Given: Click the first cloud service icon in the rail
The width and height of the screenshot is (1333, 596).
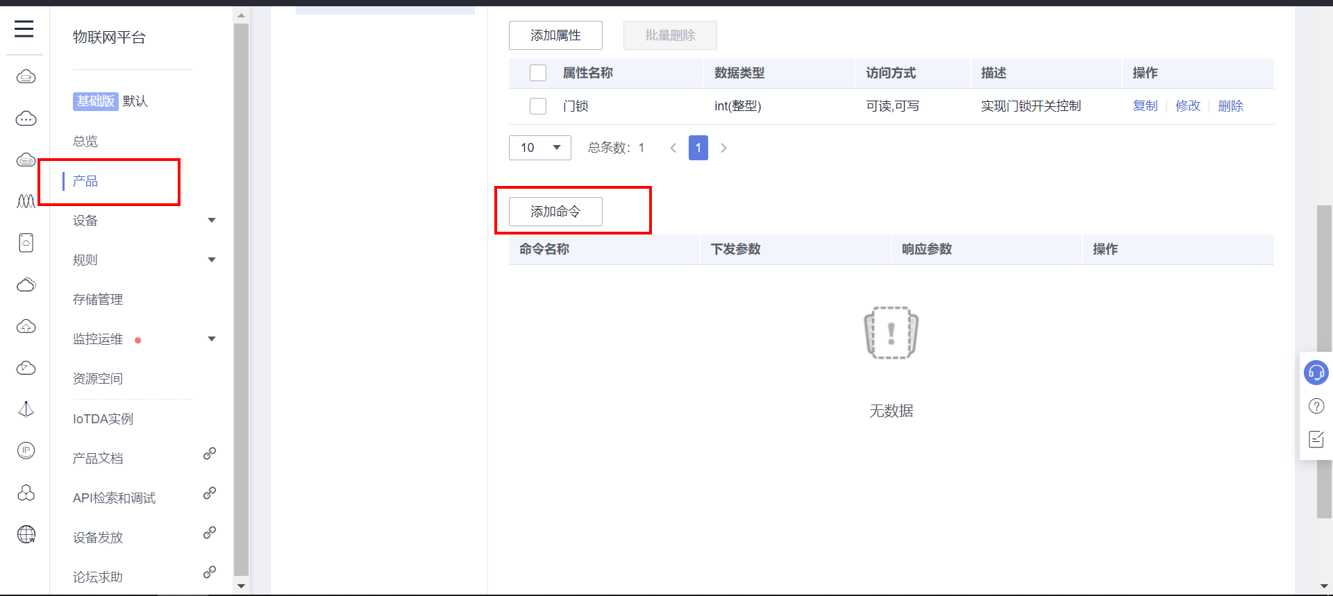Looking at the screenshot, I should [x=26, y=76].
